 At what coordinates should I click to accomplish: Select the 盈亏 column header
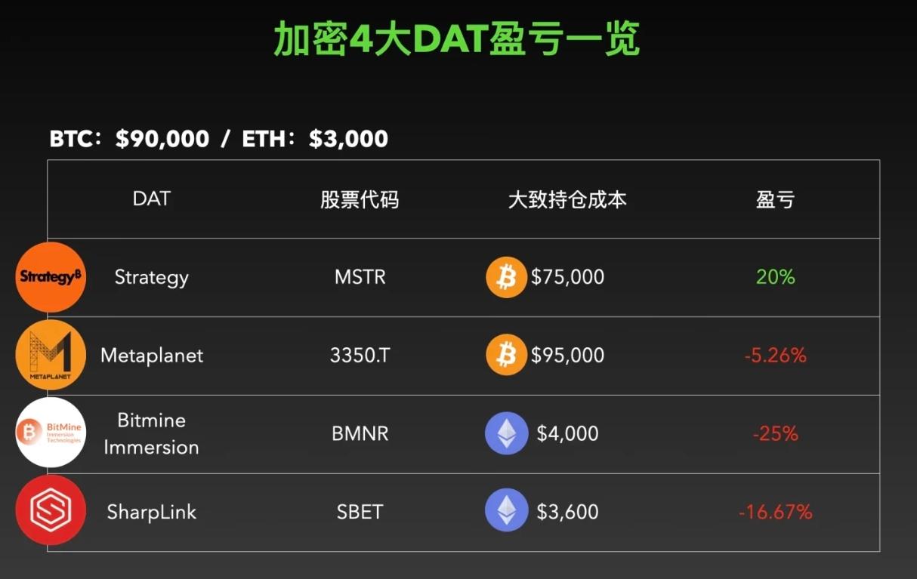[775, 200]
